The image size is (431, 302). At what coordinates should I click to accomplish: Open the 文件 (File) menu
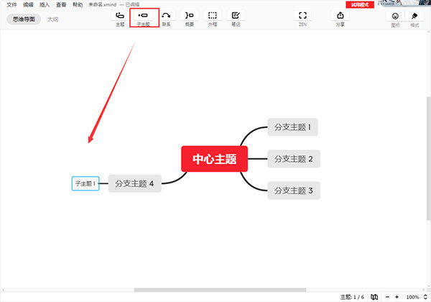point(11,4)
